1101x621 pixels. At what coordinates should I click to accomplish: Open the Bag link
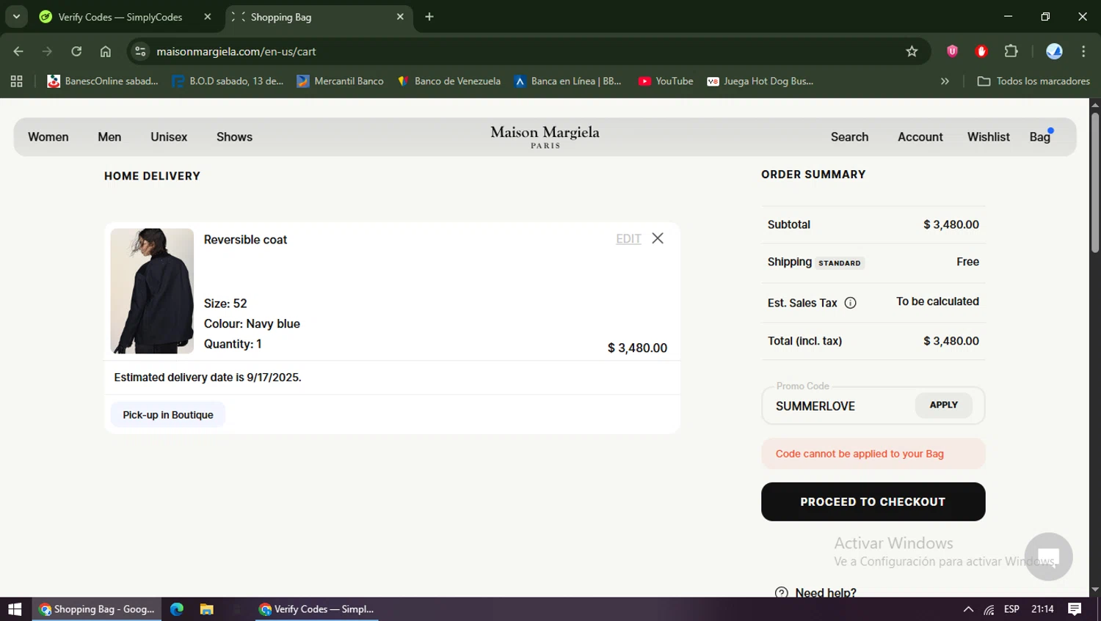[x=1040, y=137]
